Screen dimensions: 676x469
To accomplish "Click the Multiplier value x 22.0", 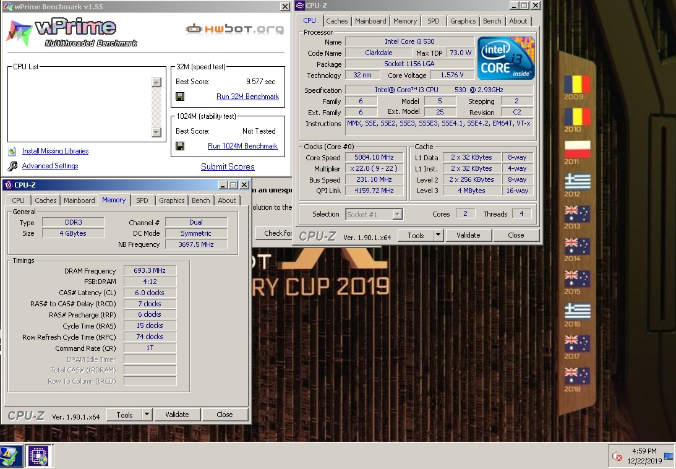I will click(374, 169).
